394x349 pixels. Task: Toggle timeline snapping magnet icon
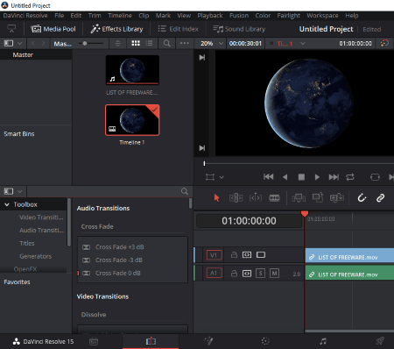tap(362, 198)
